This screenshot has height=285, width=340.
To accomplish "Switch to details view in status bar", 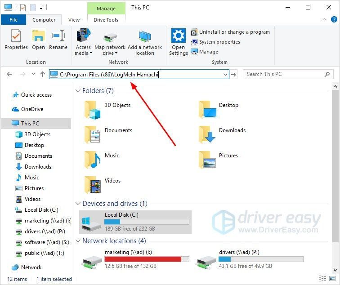I will click(x=322, y=279).
